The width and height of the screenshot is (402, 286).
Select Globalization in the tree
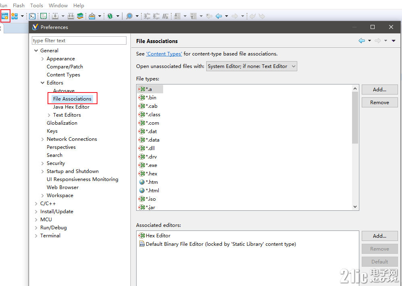coord(62,123)
